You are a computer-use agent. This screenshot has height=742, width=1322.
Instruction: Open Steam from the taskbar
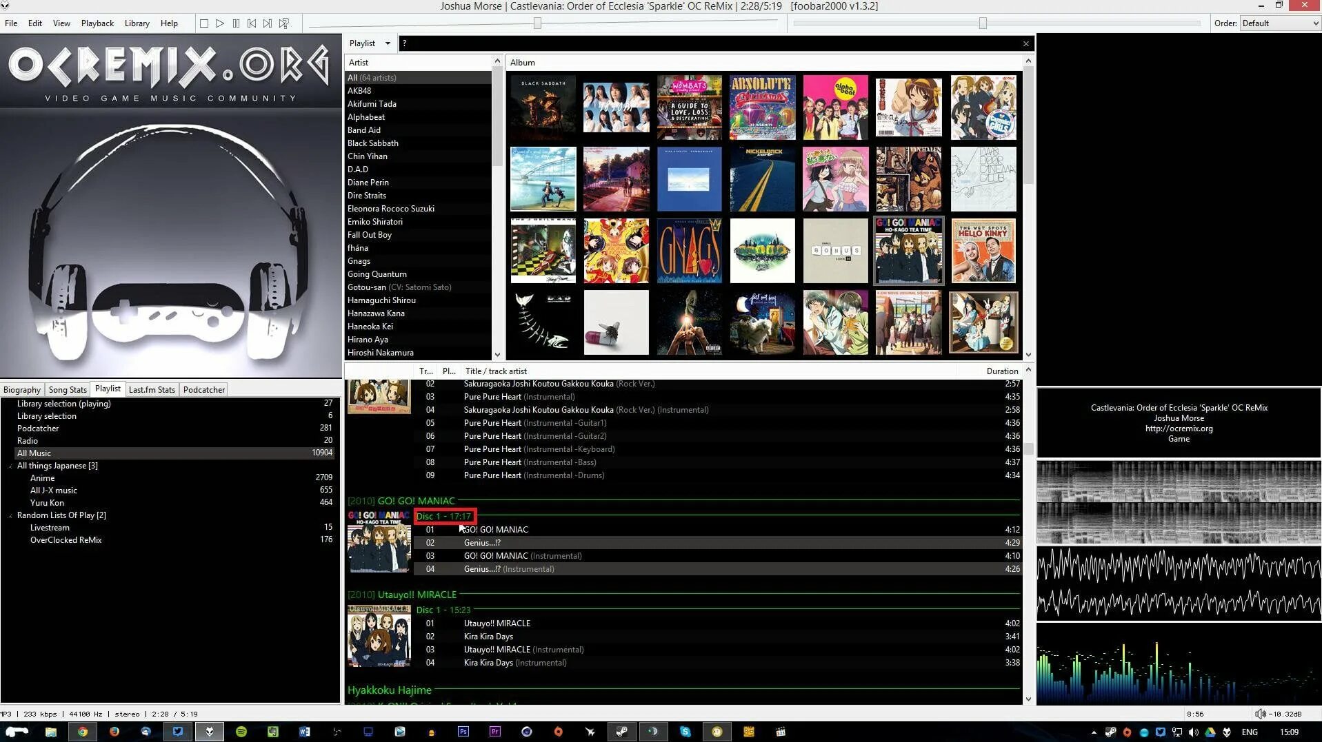click(622, 732)
